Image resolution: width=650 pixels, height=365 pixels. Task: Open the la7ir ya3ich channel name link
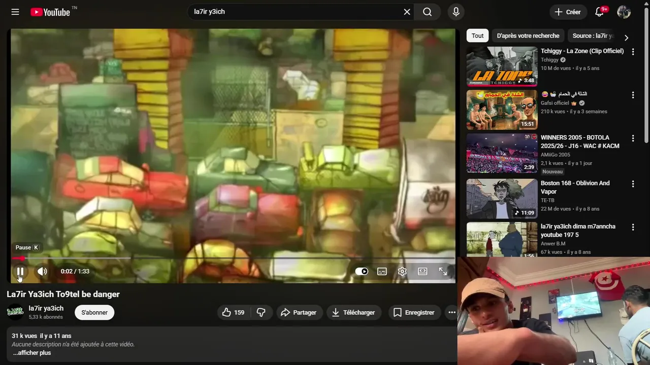click(46, 308)
